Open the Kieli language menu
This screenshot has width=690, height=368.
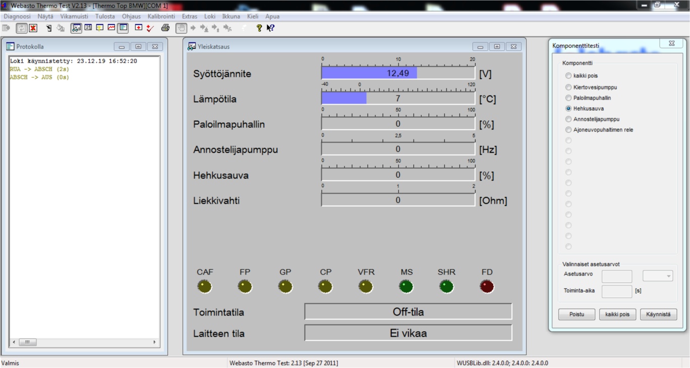coord(253,16)
